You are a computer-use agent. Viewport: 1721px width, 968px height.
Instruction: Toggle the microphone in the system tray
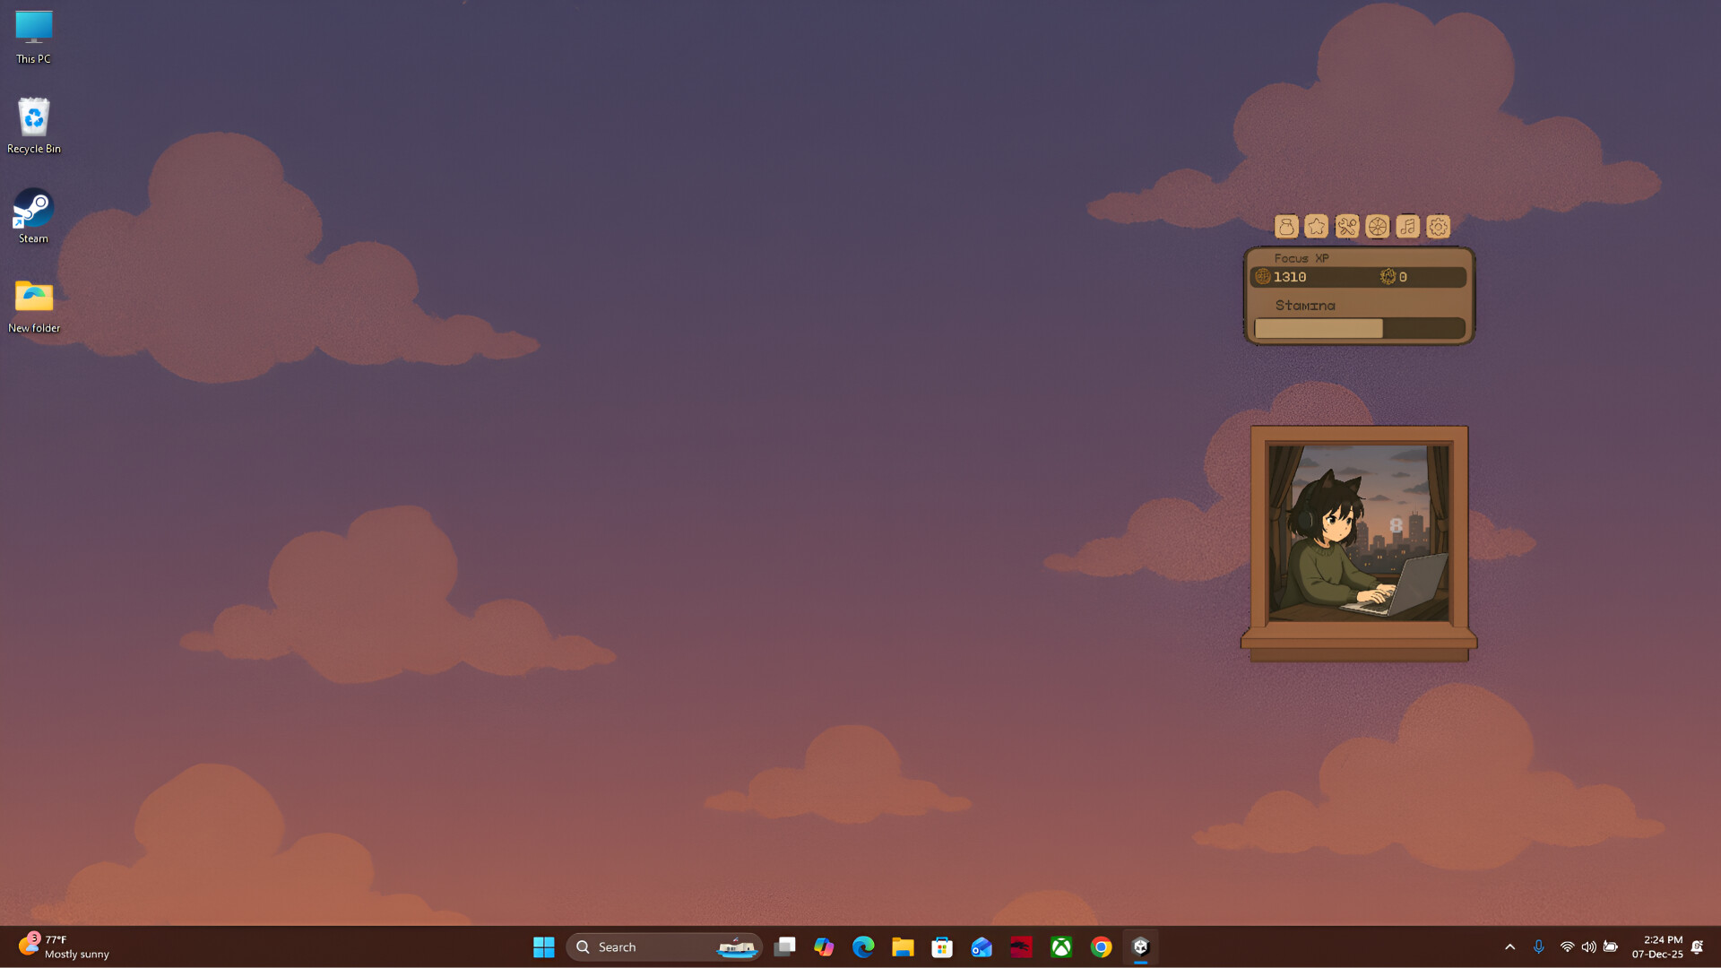click(1539, 946)
